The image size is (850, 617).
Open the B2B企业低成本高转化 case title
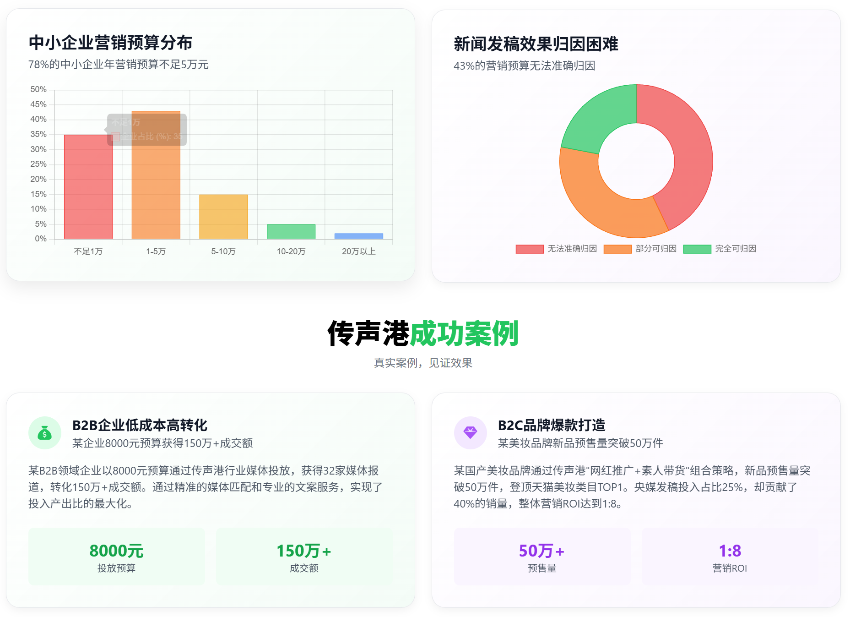point(140,425)
